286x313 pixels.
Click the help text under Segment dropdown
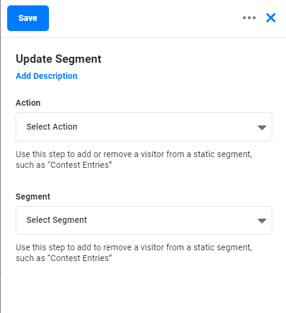(134, 253)
